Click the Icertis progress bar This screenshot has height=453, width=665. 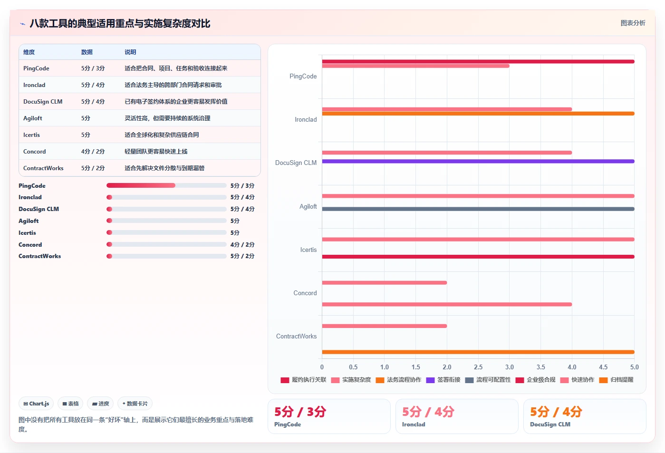(x=166, y=232)
